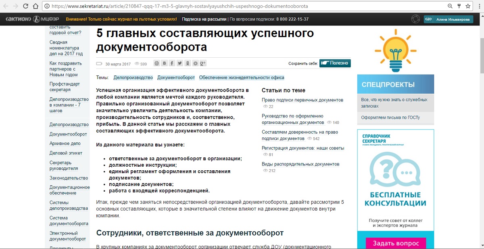Click the key icon in address bar

pos(459,6)
